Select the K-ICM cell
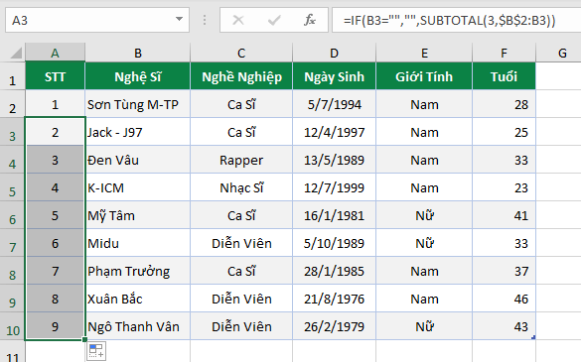 tap(137, 187)
